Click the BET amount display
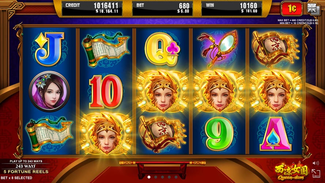The height and width of the screenshot is (183, 325). [162, 8]
